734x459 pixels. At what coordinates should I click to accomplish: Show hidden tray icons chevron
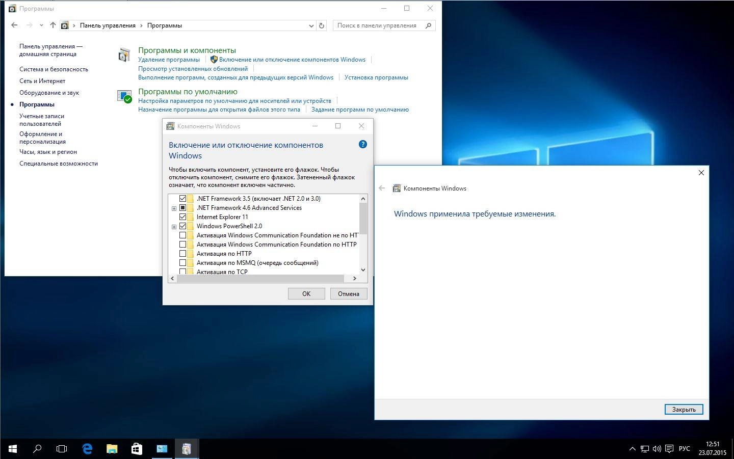coord(632,449)
